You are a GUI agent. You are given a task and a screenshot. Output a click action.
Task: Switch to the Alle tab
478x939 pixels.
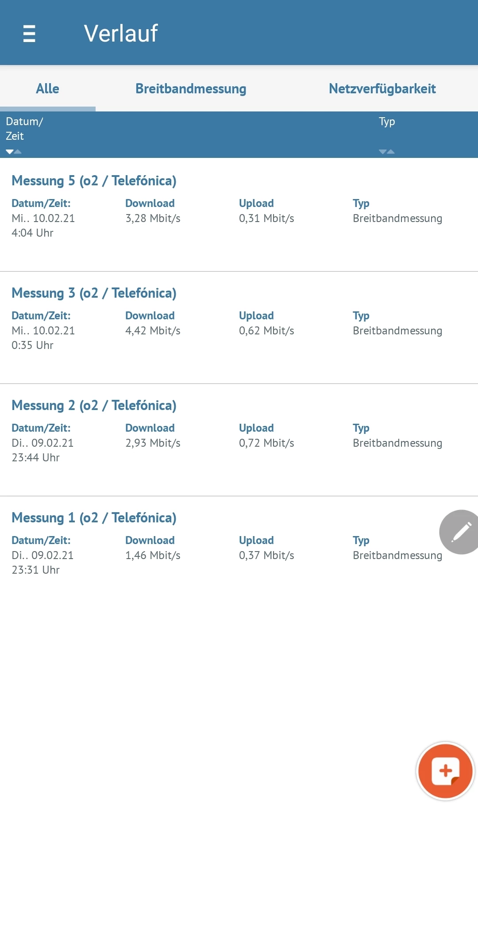pyautogui.click(x=47, y=89)
